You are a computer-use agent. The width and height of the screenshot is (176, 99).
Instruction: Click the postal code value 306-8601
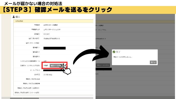46,34
